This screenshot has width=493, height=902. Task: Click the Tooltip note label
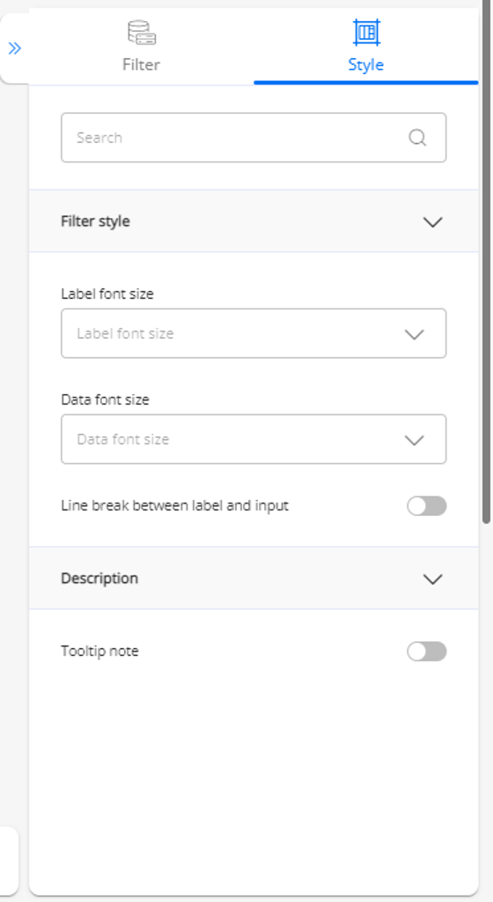pyautogui.click(x=99, y=652)
